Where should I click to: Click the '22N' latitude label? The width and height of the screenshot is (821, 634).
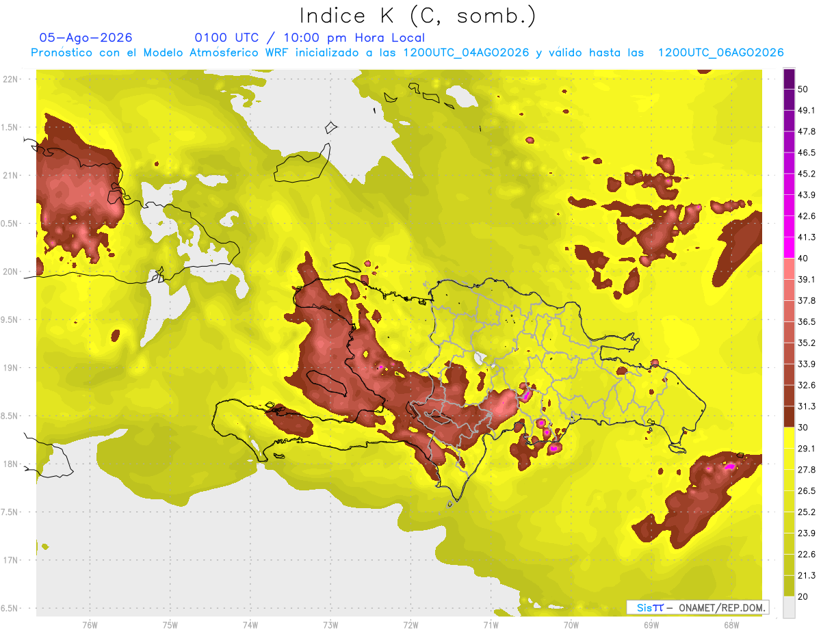12,79
